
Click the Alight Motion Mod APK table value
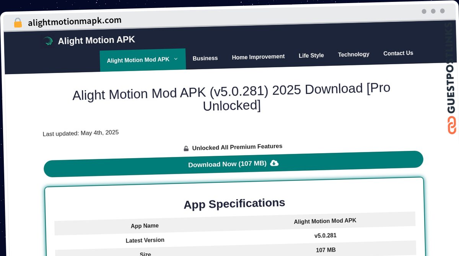325,221
